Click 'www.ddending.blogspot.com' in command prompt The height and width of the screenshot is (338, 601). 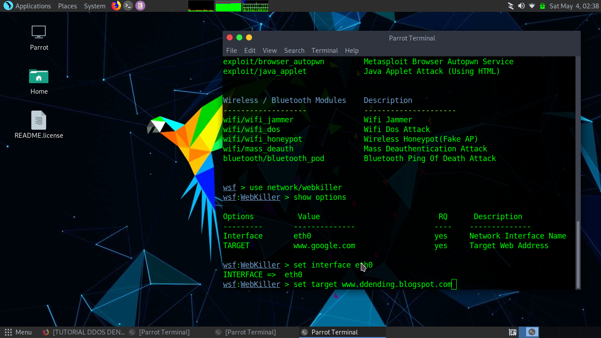tap(397, 284)
